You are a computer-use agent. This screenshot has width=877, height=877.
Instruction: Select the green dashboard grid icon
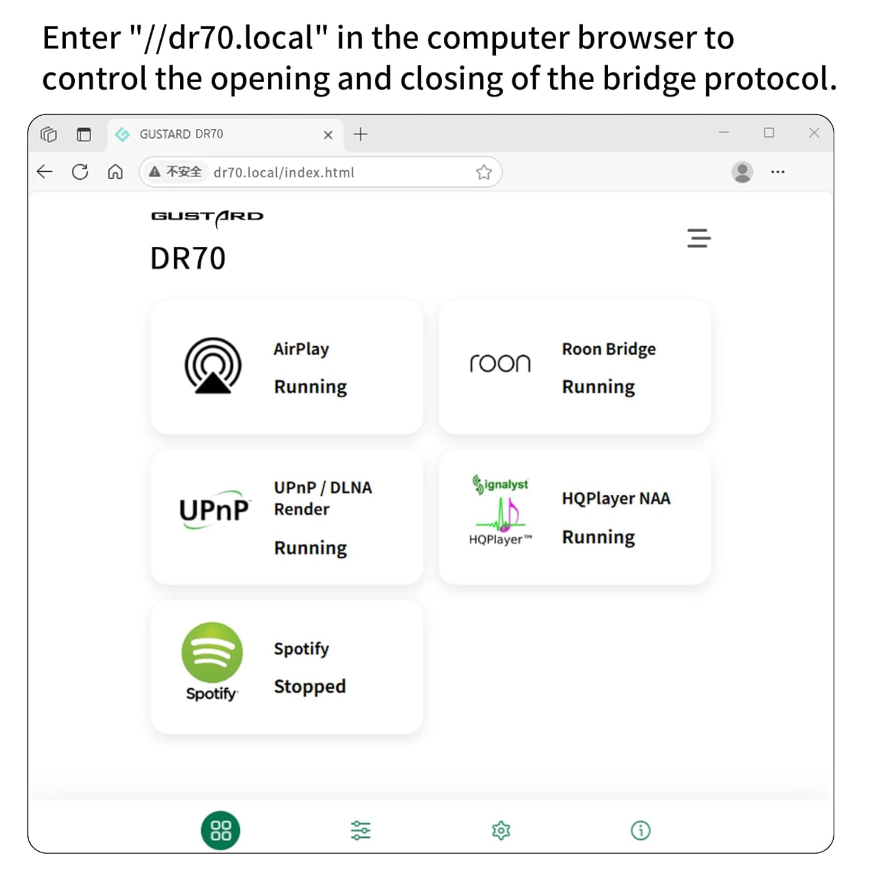[220, 830]
